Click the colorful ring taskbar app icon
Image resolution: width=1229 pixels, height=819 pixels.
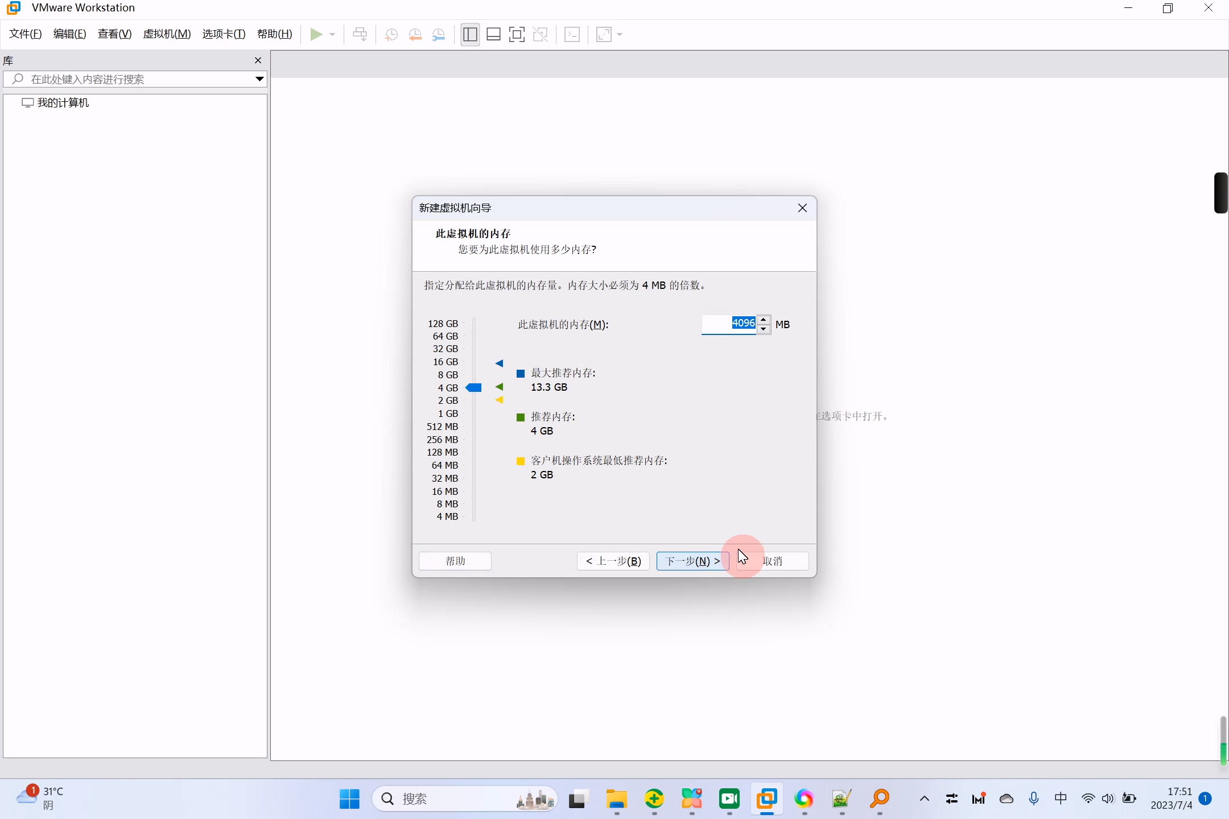804,799
